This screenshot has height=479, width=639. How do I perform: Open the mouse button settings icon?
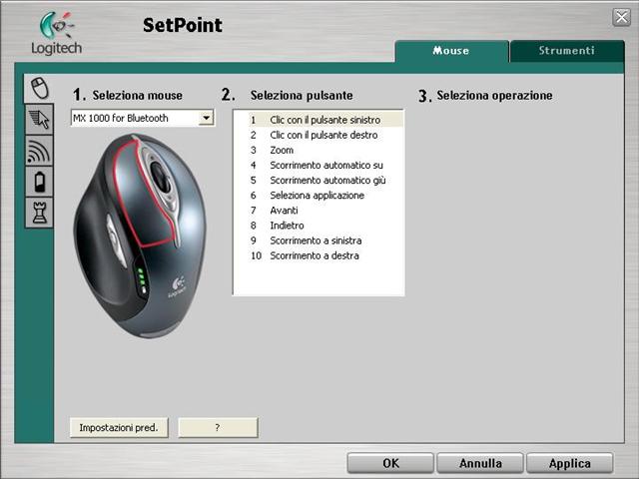[x=39, y=88]
